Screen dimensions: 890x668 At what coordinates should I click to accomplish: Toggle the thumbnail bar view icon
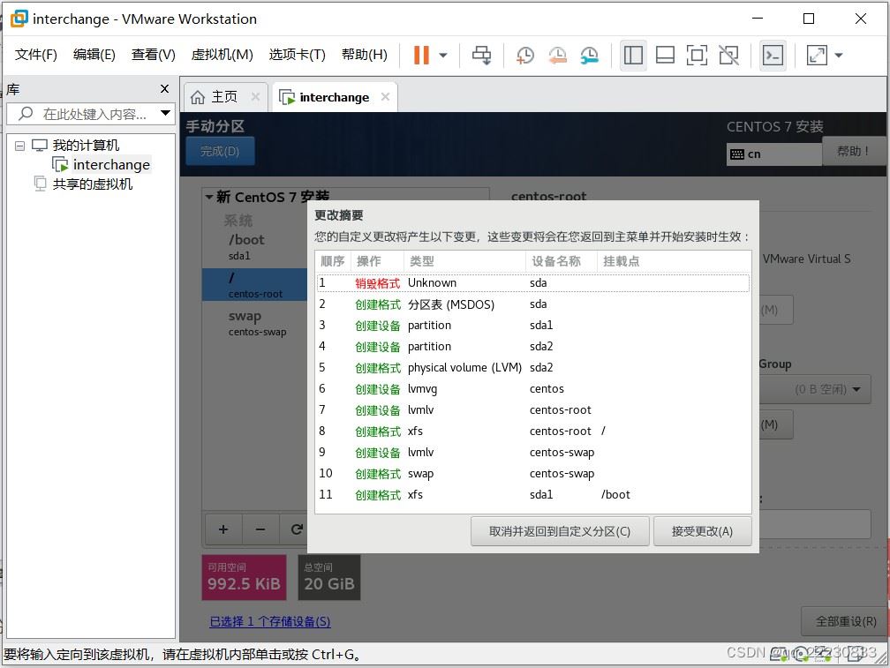point(665,55)
